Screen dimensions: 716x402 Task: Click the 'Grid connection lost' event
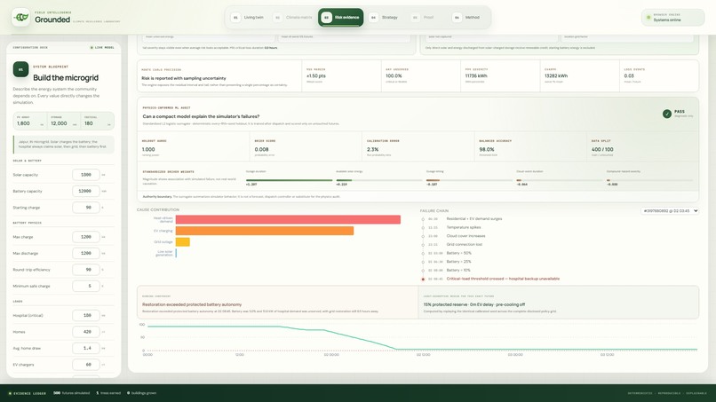pos(465,245)
